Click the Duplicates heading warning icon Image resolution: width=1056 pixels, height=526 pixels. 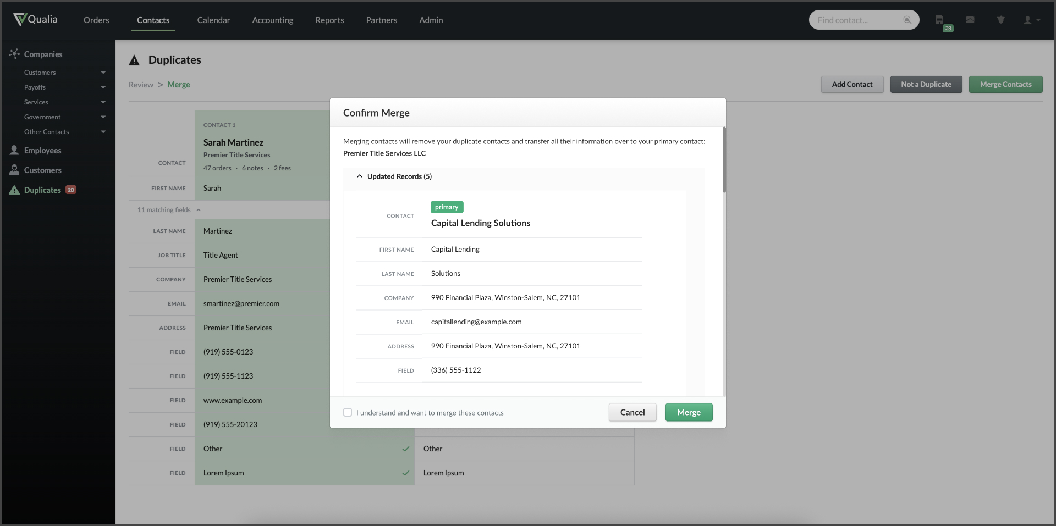pyautogui.click(x=134, y=60)
